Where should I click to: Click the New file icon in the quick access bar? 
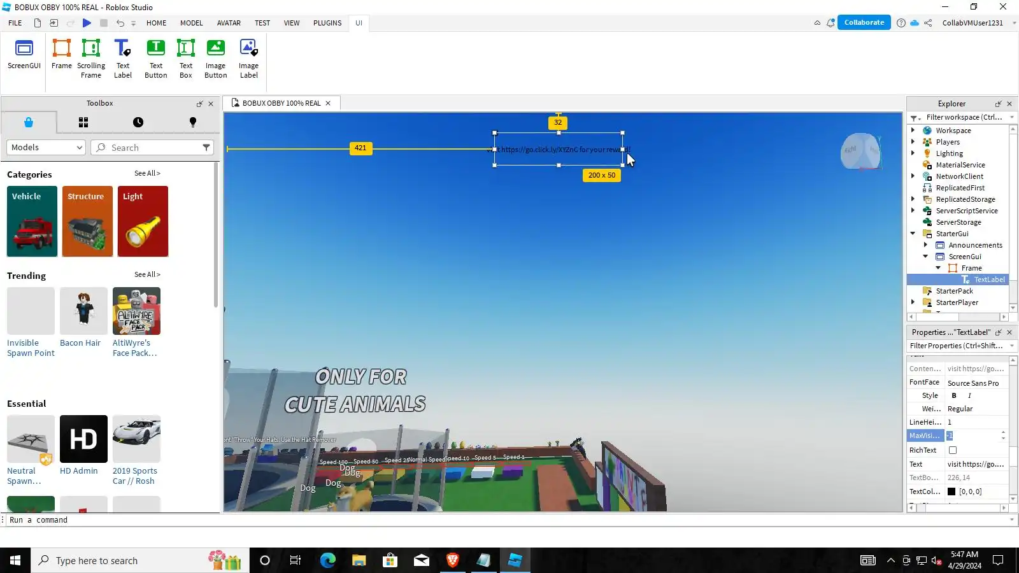point(38,23)
